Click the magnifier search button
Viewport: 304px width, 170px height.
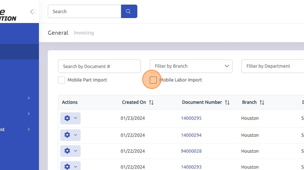129,11
